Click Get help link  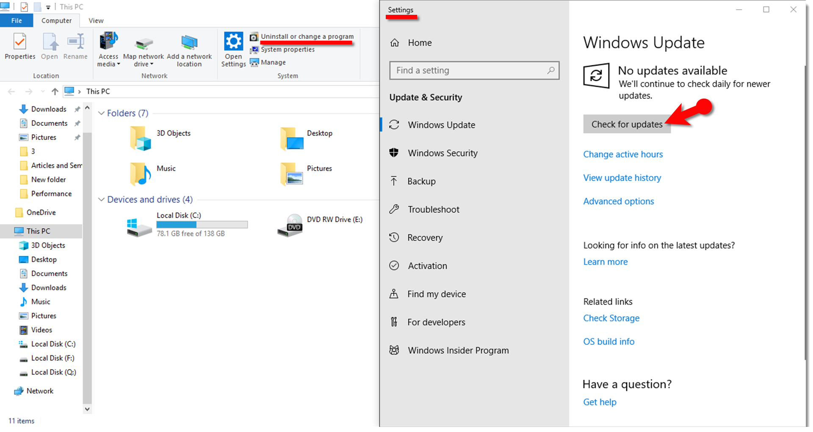[x=600, y=402]
